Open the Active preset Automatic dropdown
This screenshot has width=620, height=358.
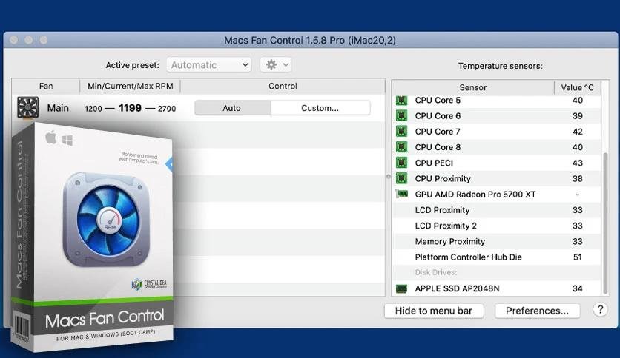coord(209,64)
